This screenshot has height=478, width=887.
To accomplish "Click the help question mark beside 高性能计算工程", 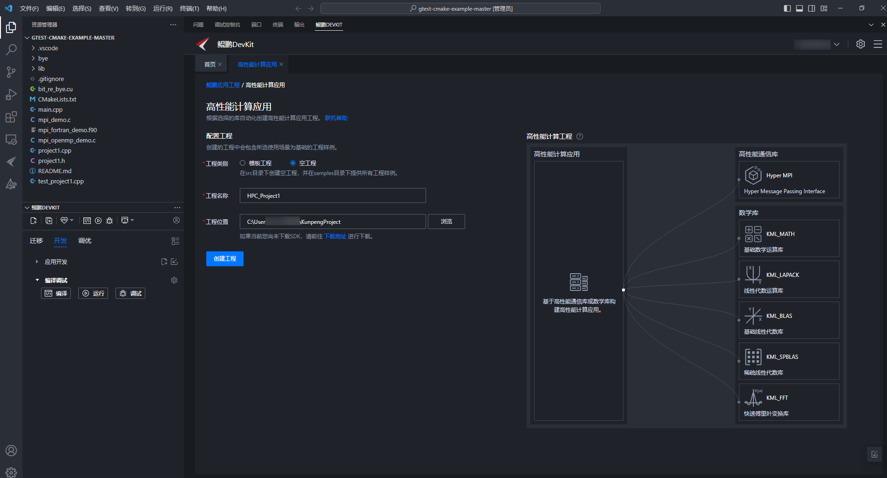I will click(x=580, y=136).
